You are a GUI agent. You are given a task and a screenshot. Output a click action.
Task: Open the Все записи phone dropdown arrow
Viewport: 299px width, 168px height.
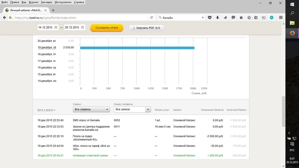click(148, 109)
